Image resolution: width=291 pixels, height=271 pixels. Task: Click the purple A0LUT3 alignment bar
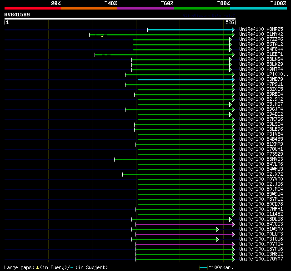182,234
